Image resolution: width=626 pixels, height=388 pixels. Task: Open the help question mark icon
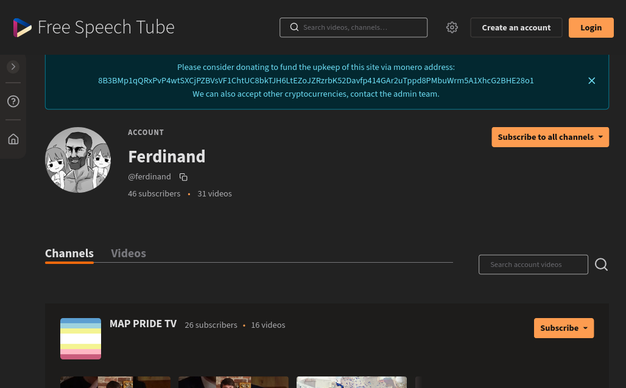tap(13, 102)
